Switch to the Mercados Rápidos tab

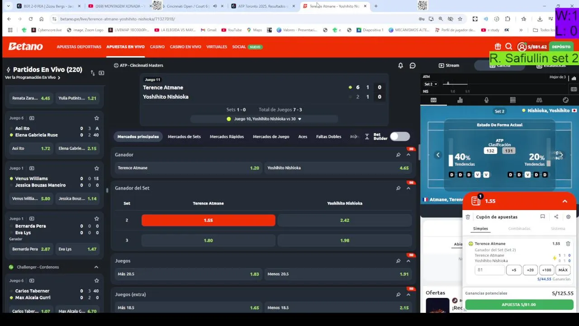[227, 137]
